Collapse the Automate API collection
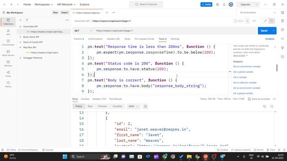Image resolution: width=287 pixels, height=161 pixels. [x=20, y=26]
